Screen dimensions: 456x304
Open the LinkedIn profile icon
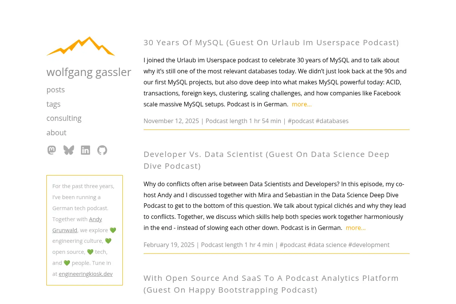(x=85, y=150)
